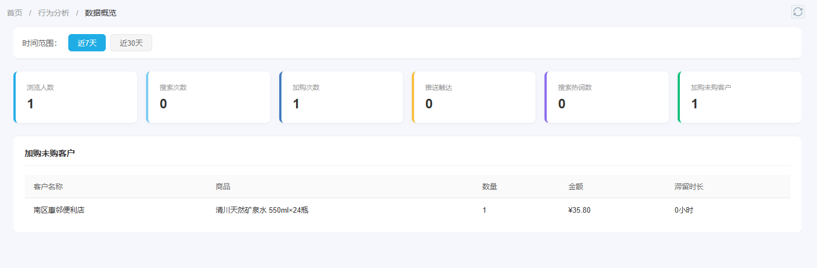Select 近7天 time range

[x=87, y=43]
